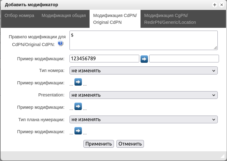This screenshot has height=161, width=227.
Task: Click arrow icon below Тип плана нумерации
Action: pyautogui.click(x=78, y=131)
